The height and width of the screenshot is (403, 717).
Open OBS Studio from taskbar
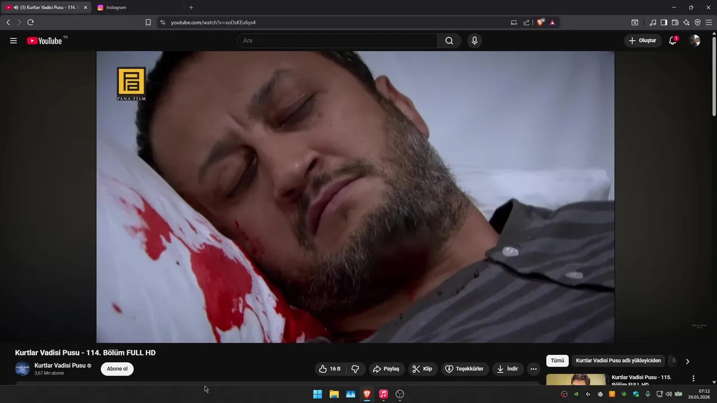coord(400,394)
